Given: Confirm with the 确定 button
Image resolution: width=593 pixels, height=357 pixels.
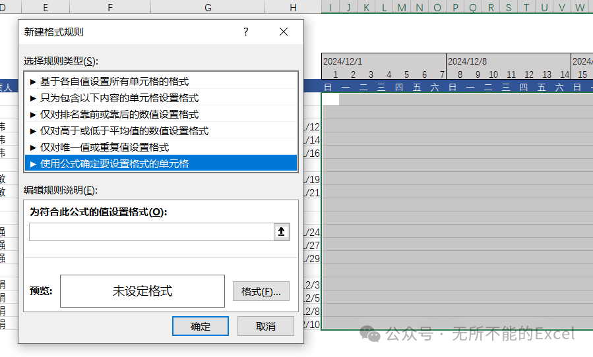Looking at the screenshot, I should coord(201,326).
